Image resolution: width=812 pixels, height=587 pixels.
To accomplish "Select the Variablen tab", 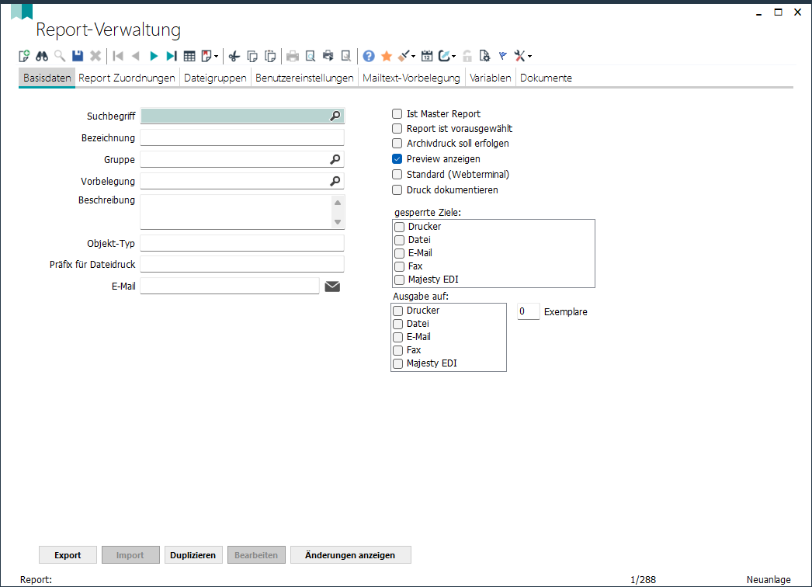I will click(x=491, y=78).
